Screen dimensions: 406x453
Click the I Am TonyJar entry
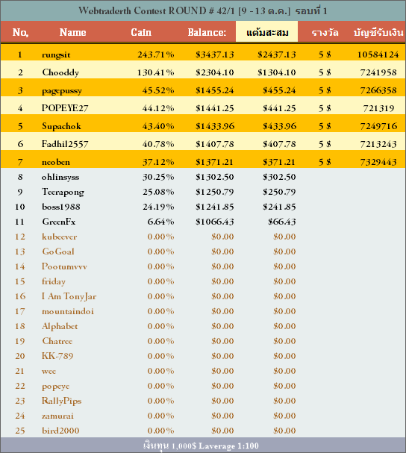pyautogui.click(x=69, y=296)
